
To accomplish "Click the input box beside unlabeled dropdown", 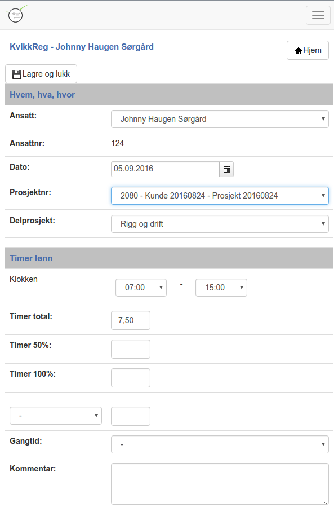I will [131, 416].
